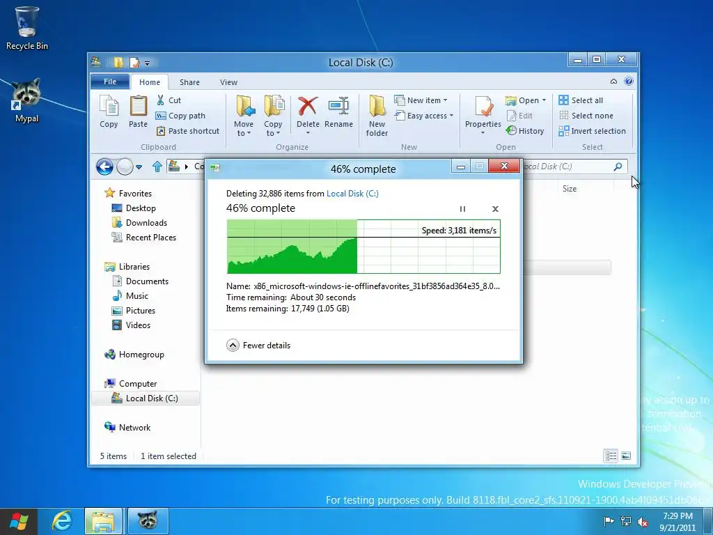
Task: Click Paste shortcut option
Action: click(x=188, y=131)
